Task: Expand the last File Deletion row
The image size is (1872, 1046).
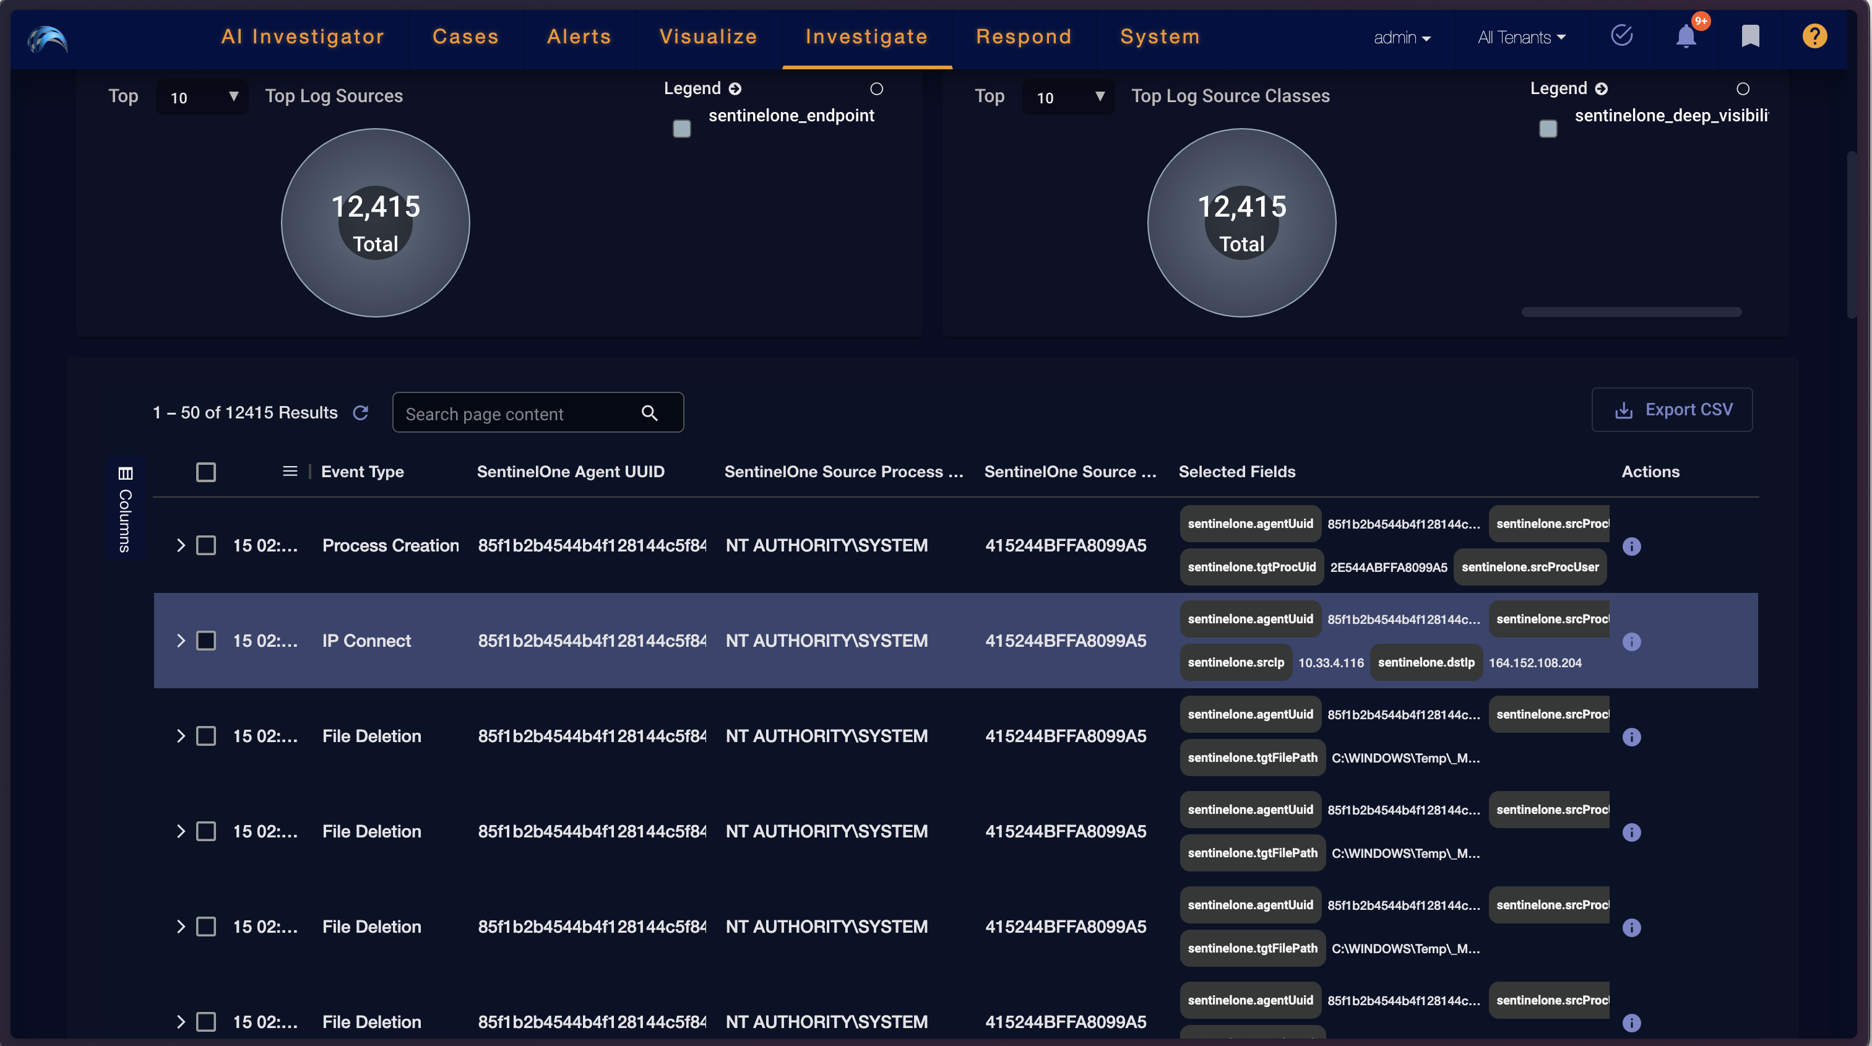Action: tap(180, 1021)
